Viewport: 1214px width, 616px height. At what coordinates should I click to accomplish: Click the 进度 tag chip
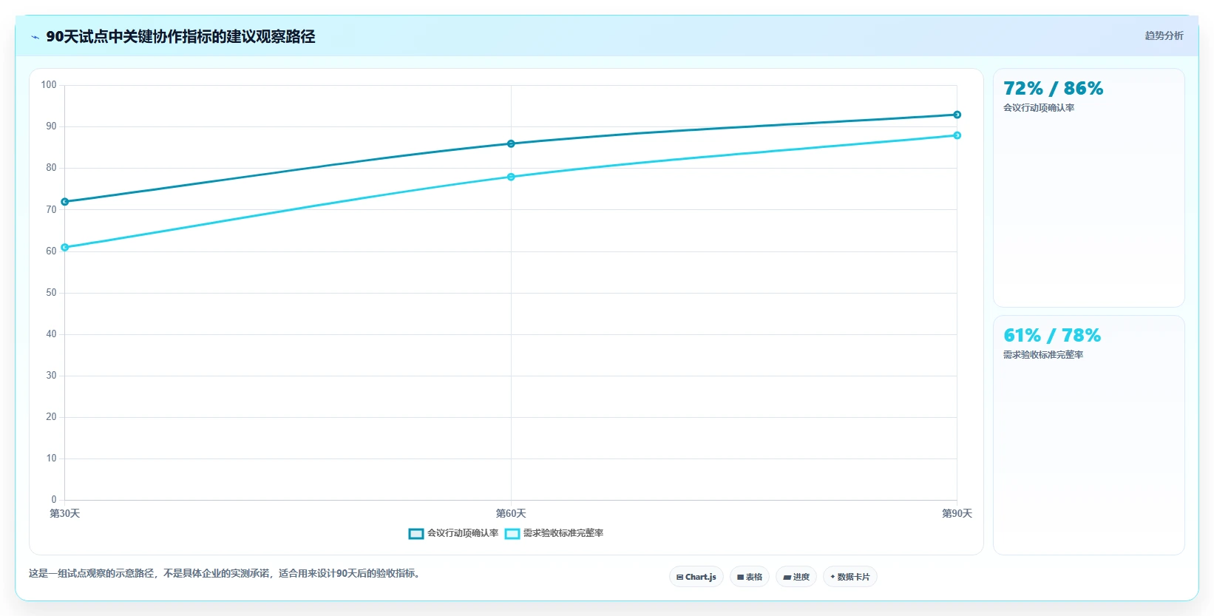click(x=796, y=577)
